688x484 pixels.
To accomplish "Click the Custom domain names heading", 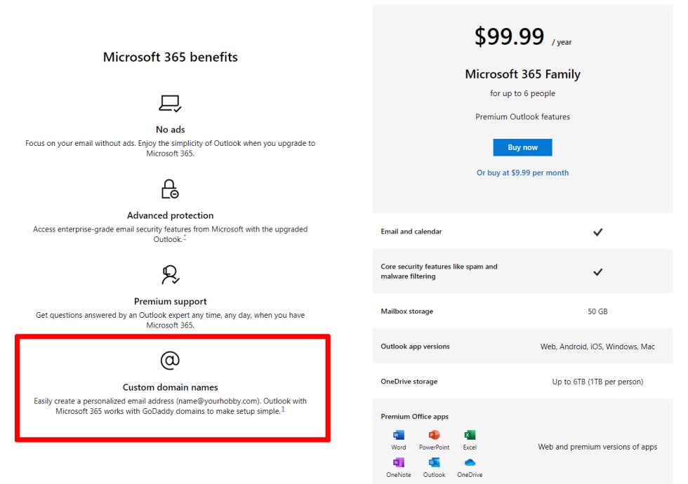I will point(170,387).
